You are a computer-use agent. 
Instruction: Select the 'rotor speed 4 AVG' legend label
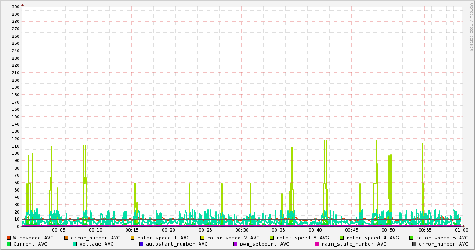(373, 238)
